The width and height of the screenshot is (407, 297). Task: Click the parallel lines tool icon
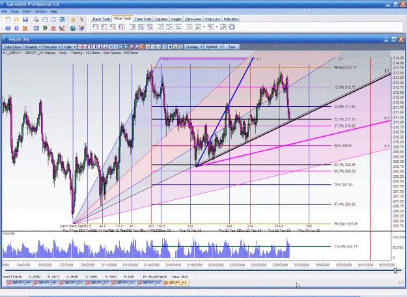(161, 27)
